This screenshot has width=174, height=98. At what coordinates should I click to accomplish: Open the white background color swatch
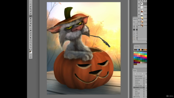pos(31,53)
